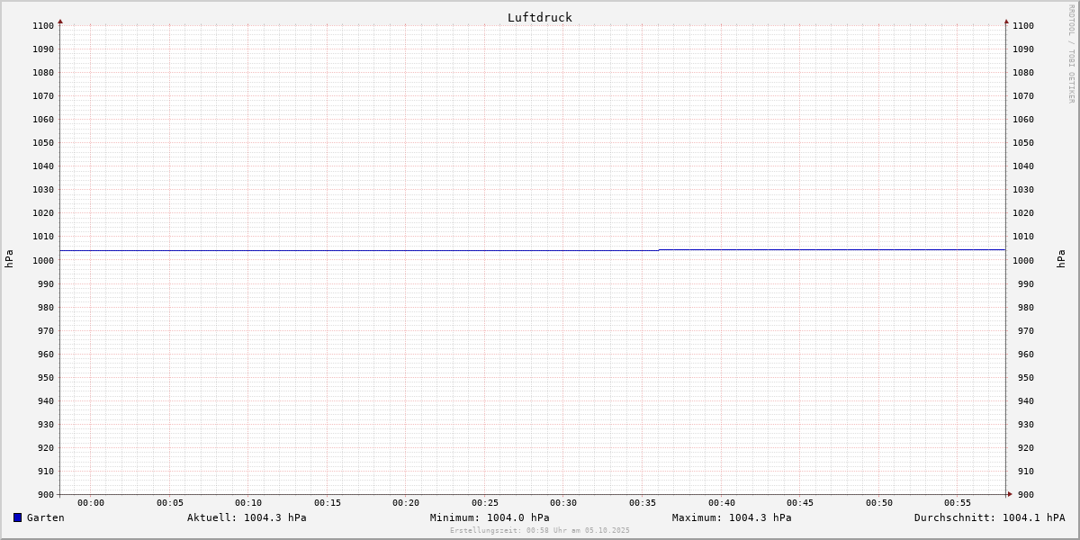Click the red arrow atop the left y-axis
This screenshot has height=540, width=1080.
click(60, 21)
